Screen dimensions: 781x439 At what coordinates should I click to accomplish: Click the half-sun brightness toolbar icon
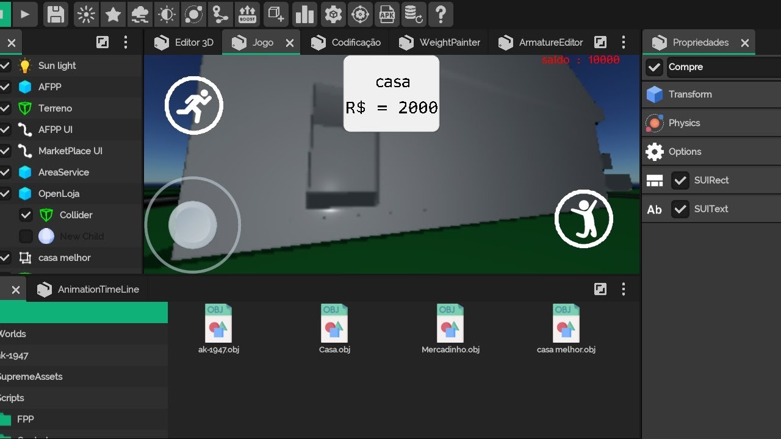pyautogui.click(x=167, y=13)
